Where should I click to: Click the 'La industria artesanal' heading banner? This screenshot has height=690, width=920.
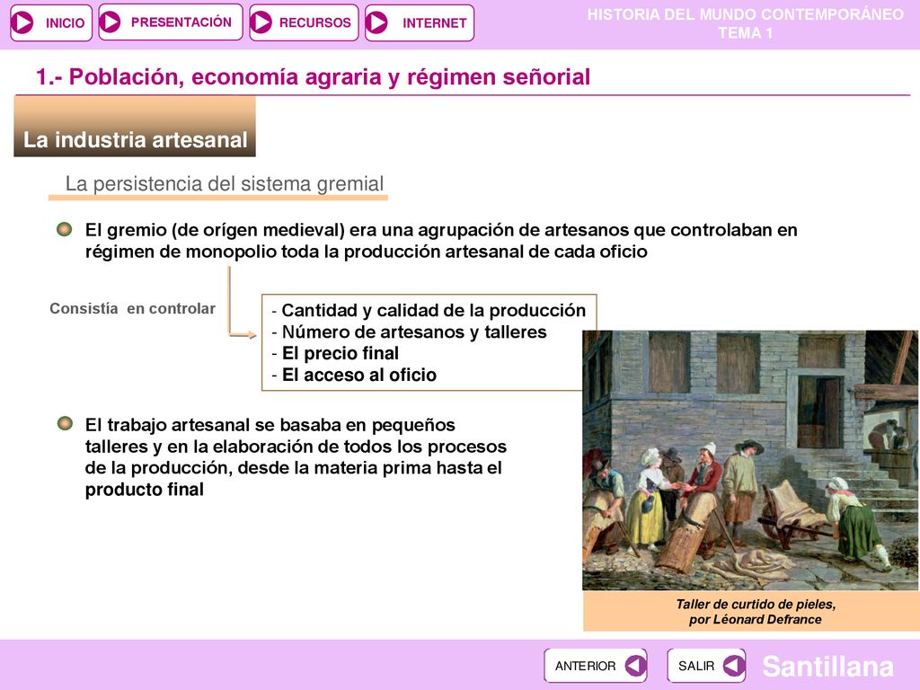tap(135, 127)
